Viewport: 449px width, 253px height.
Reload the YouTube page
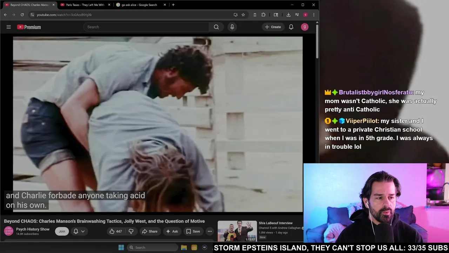tap(22, 15)
